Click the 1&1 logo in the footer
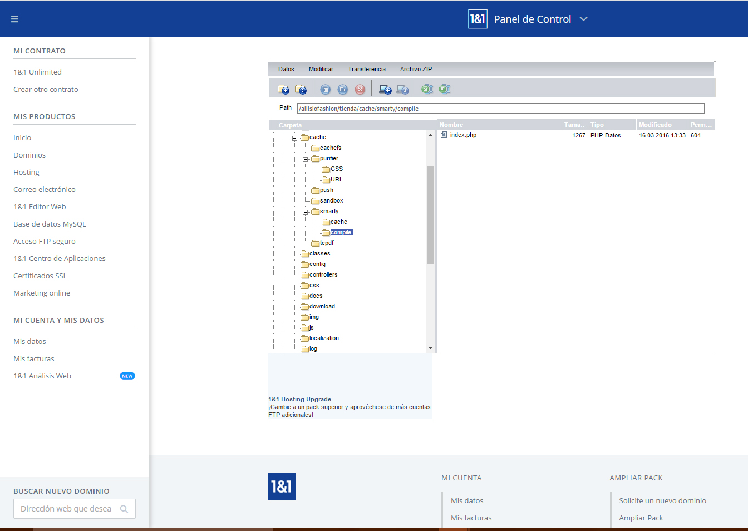 [282, 486]
